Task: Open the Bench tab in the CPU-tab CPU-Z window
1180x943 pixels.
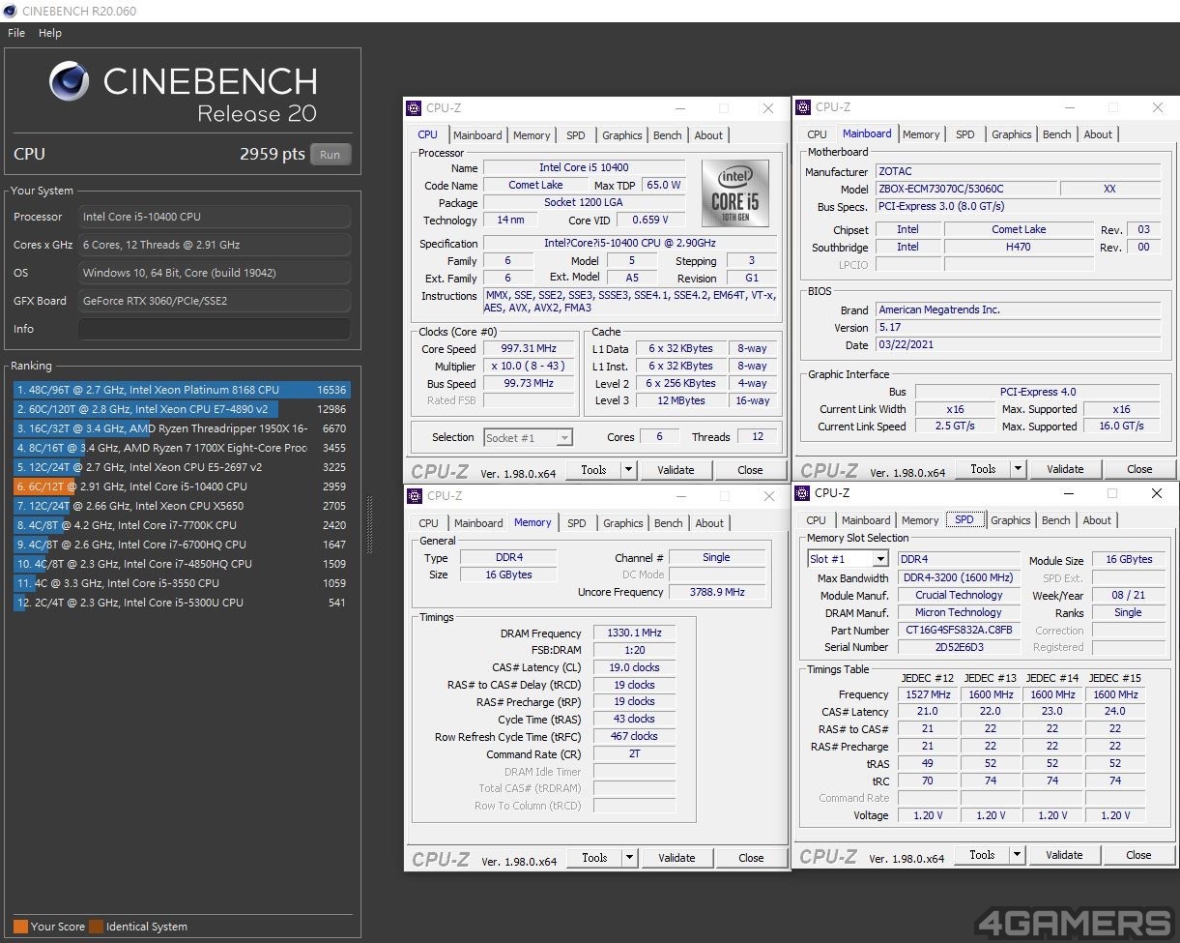Action: pos(668,135)
